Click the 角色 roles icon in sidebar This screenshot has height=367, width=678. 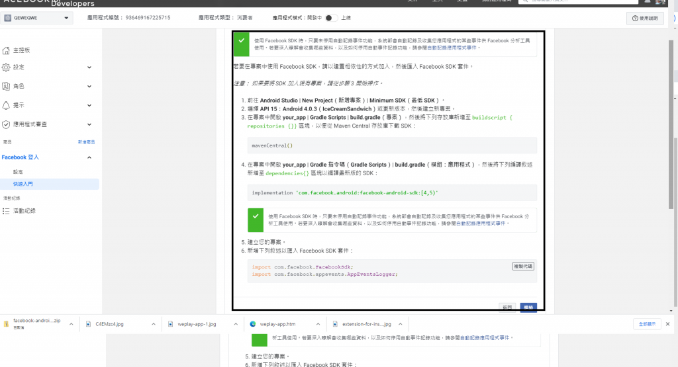6,87
